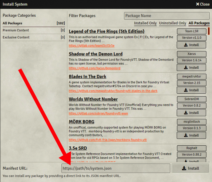Install Blades In The Dark system
This screenshot has width=212, height=182.
(x=191, y=90)
